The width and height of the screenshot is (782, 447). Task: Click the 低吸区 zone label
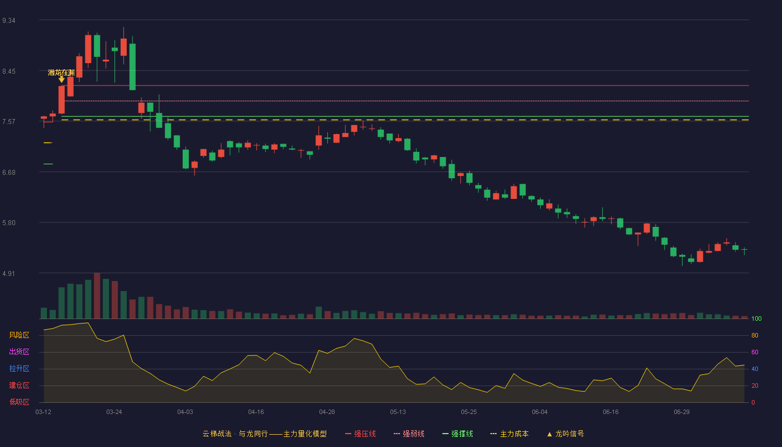19,402
